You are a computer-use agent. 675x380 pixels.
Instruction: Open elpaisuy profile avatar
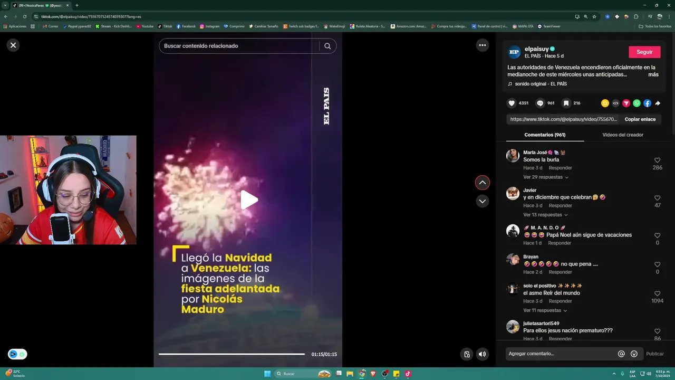(x=514, y=52)
